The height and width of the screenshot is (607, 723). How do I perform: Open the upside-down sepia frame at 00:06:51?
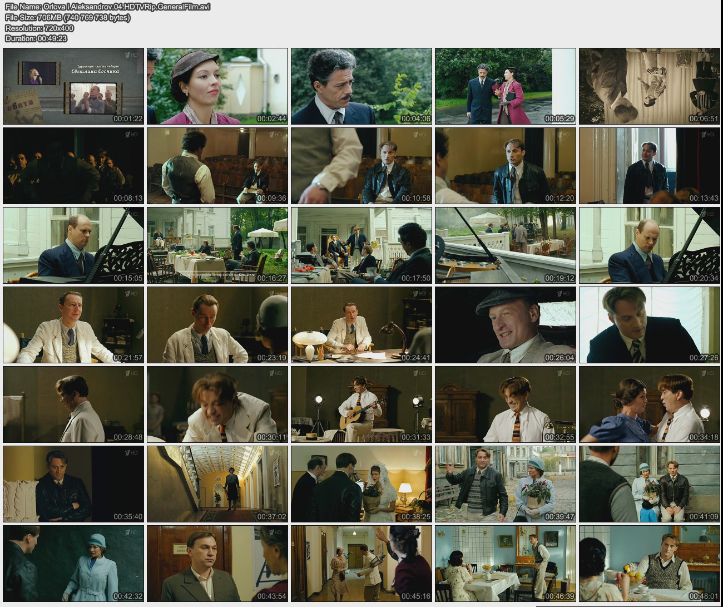(649, 86)
